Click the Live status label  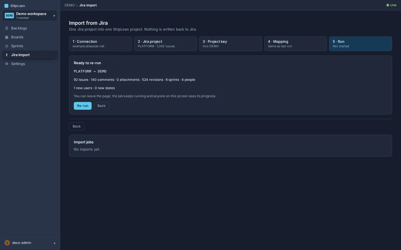tap(393, 5)
